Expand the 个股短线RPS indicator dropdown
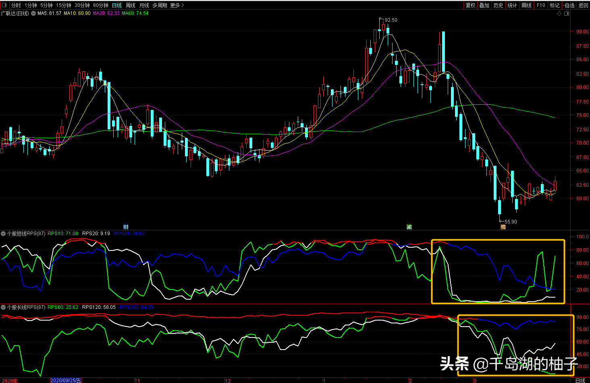The width and height of the screenshot is (590, 383). pos(3,234)
